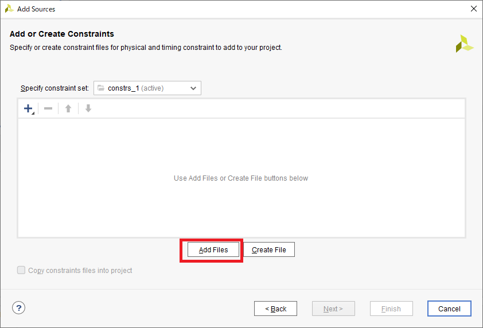Click the Specify constraint set label
The width and height of the screenshot is (483, 328).
(54, 88)
